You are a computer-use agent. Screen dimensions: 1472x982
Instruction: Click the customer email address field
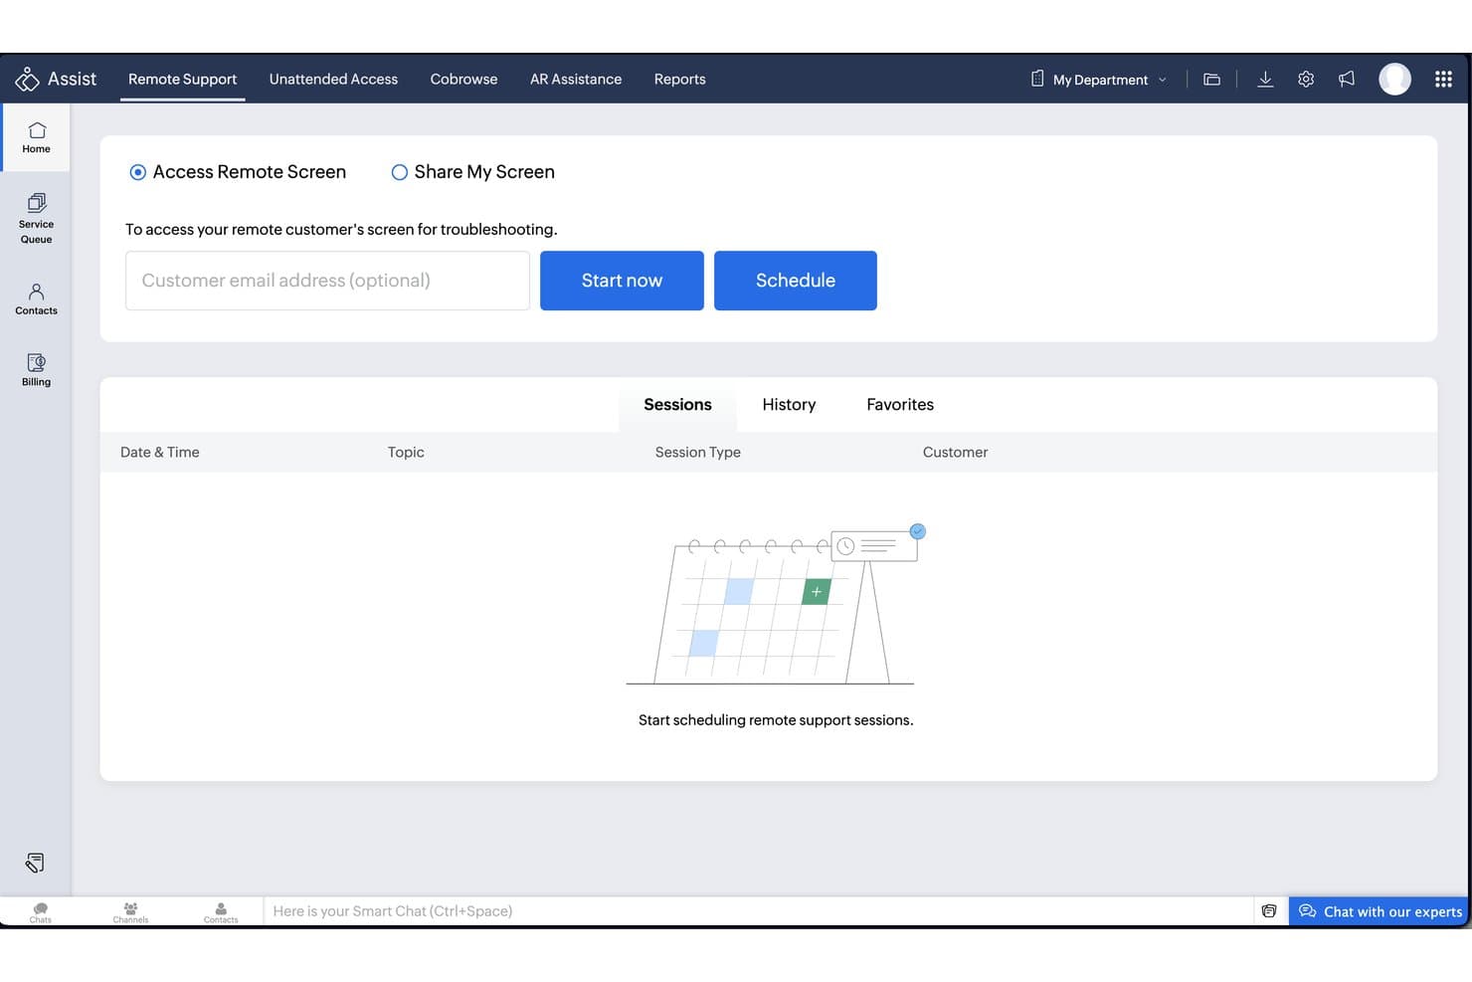pos(327,281)
